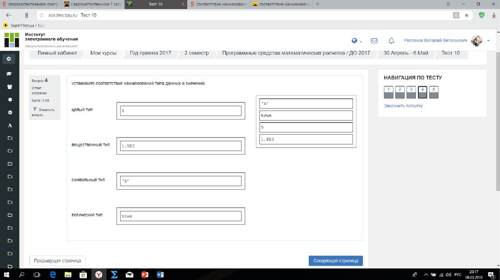Open the globe language dropdown
500x280 pixels.
tap(356, 41)
